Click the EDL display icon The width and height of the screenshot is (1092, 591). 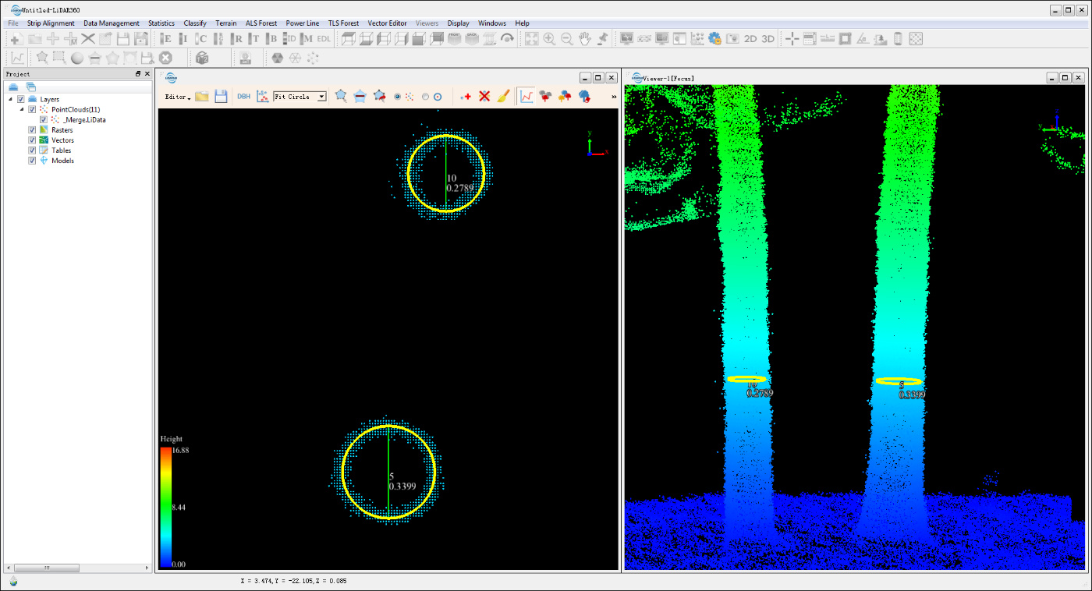click(324, 38)
